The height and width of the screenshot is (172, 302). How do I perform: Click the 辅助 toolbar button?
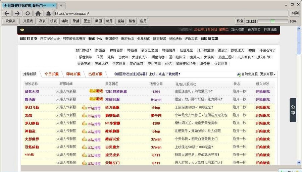[x=64, y=21]
